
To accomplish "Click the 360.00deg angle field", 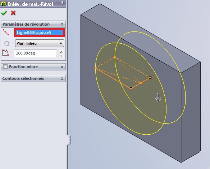I will pyautogui.click(x=36, y=53).
